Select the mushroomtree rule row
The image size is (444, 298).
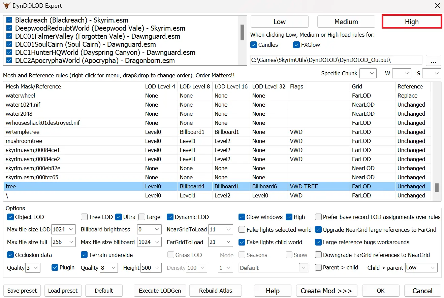click(217, 141)
